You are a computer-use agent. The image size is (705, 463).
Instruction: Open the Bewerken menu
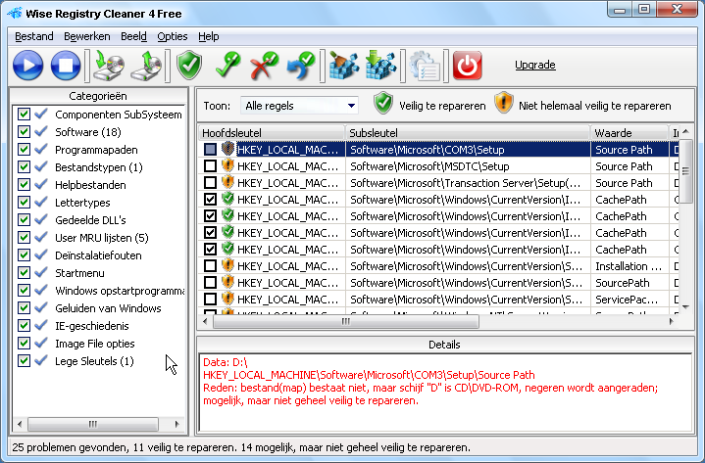click(86, 36)
